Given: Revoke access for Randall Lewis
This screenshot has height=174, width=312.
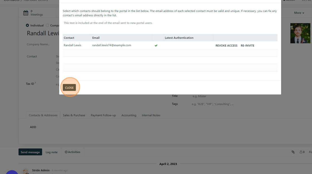Looking at the screenshot, I should coord(226,46).
